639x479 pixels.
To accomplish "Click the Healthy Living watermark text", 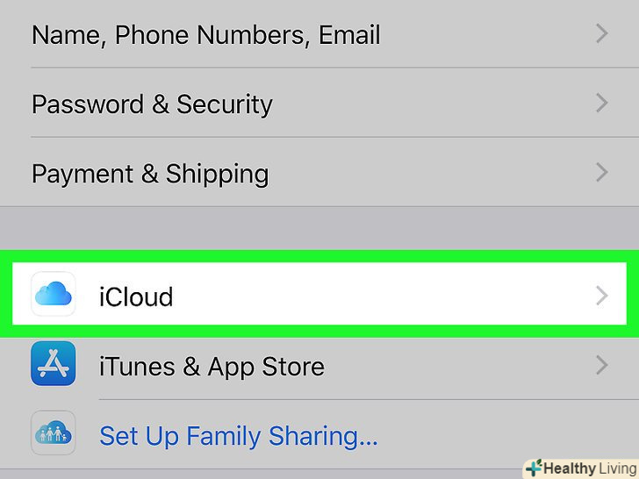I will point(589,468).
